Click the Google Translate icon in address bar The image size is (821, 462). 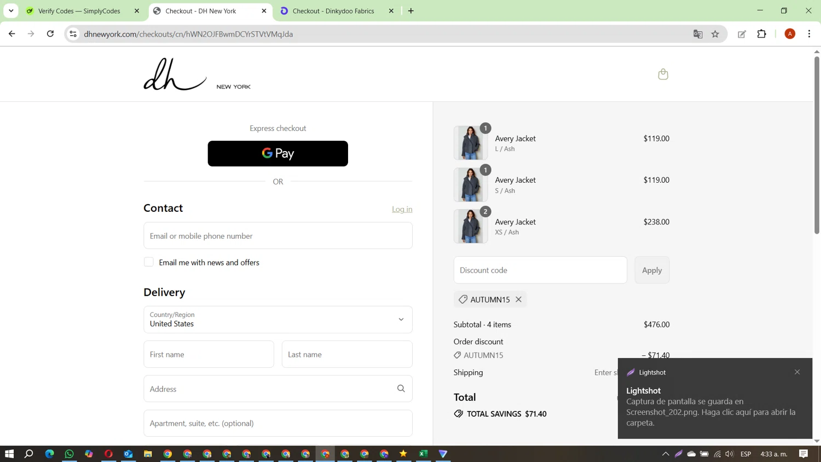click(x=698, y=34)
